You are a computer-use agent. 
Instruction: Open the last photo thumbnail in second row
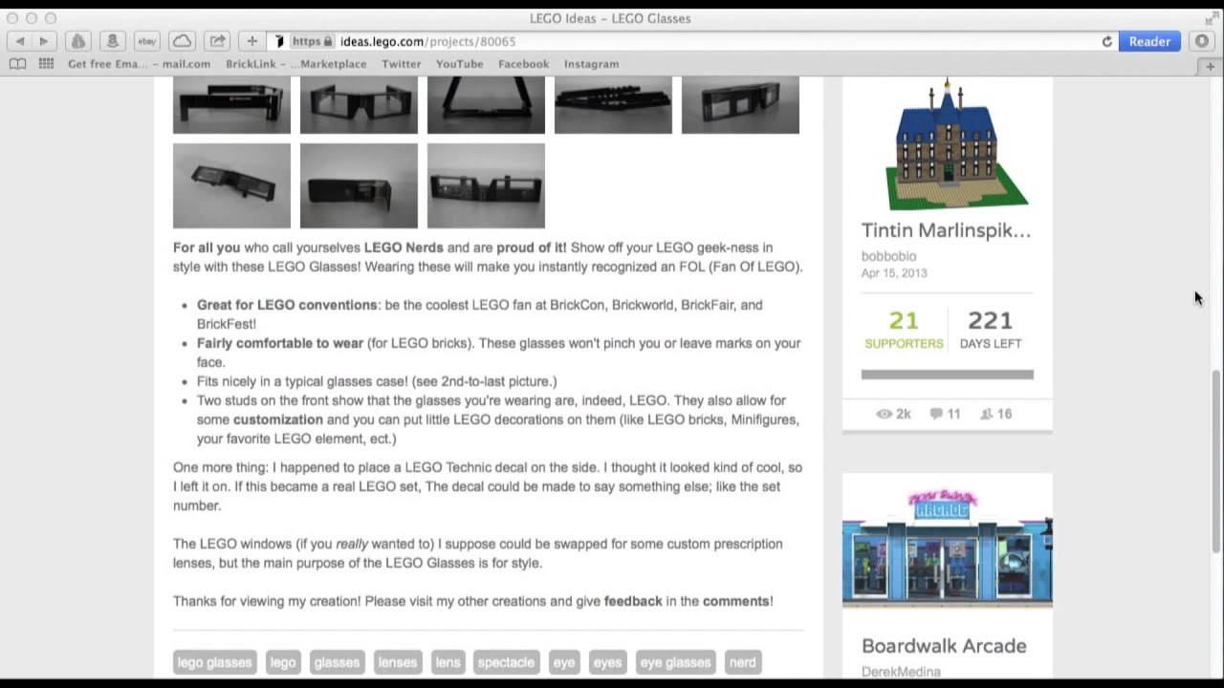pyautogui.click(x=486, y=185)
